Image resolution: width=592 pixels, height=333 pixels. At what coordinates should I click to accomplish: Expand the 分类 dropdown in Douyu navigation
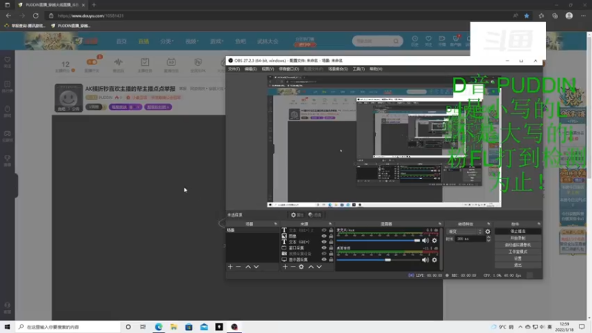(x=166, y=41)
